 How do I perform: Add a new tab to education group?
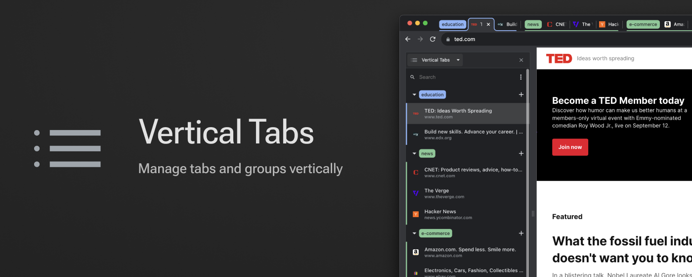click(521, 94)
